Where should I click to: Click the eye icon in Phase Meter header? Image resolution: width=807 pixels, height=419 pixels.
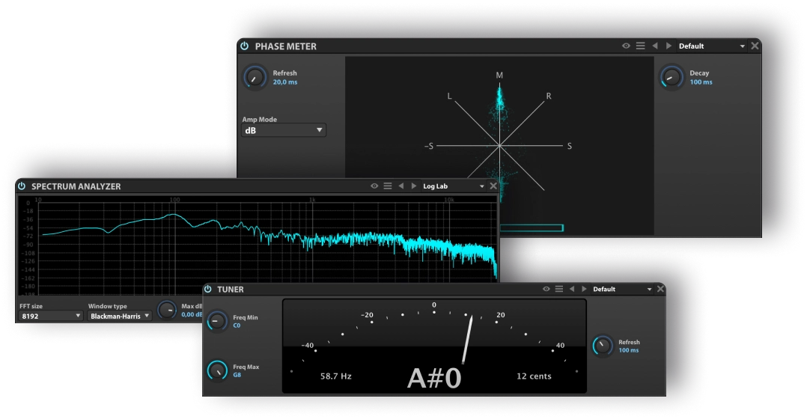[626, 46]
